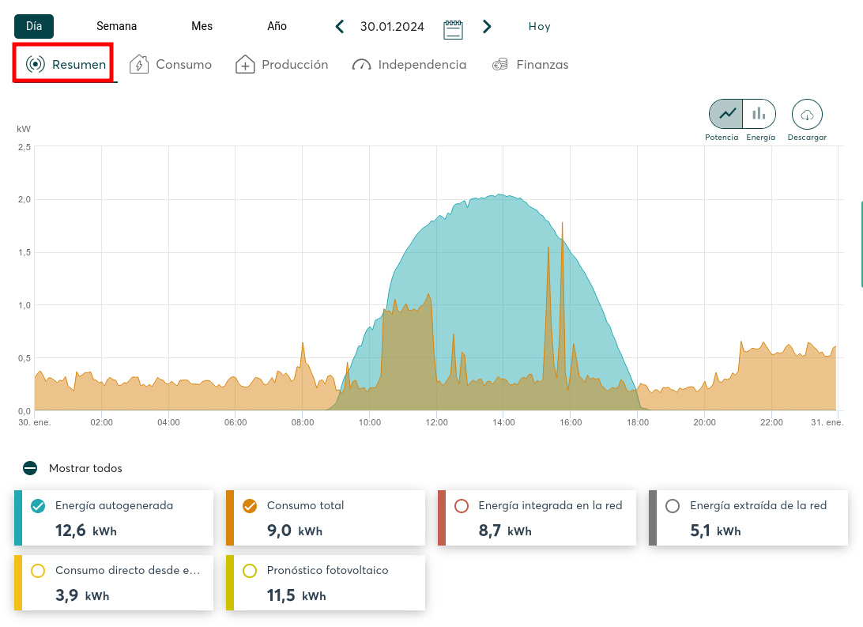Switch chart to Energía bar view
The image size is (863, 627).
click(x=759, y=114)
